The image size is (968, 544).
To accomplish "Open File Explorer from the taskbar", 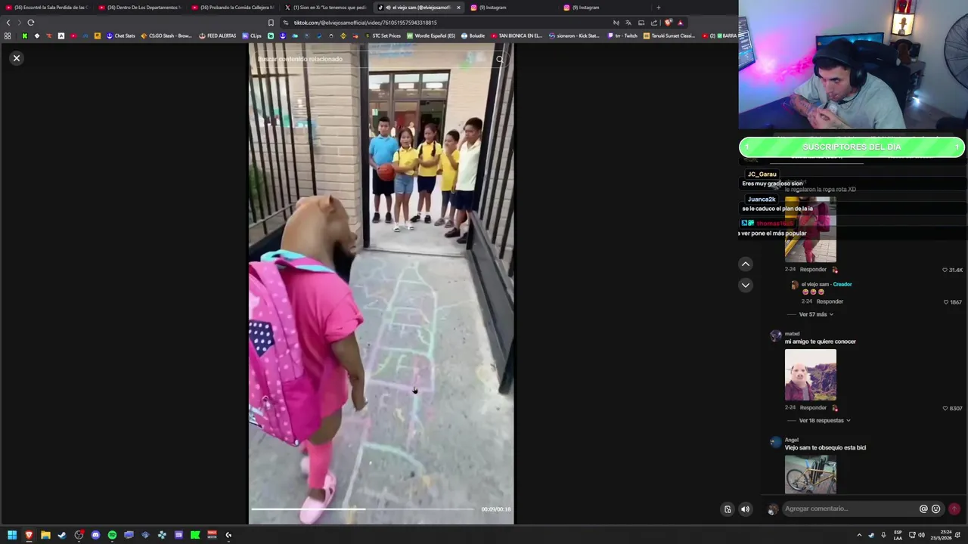I will tap(45, 535).
